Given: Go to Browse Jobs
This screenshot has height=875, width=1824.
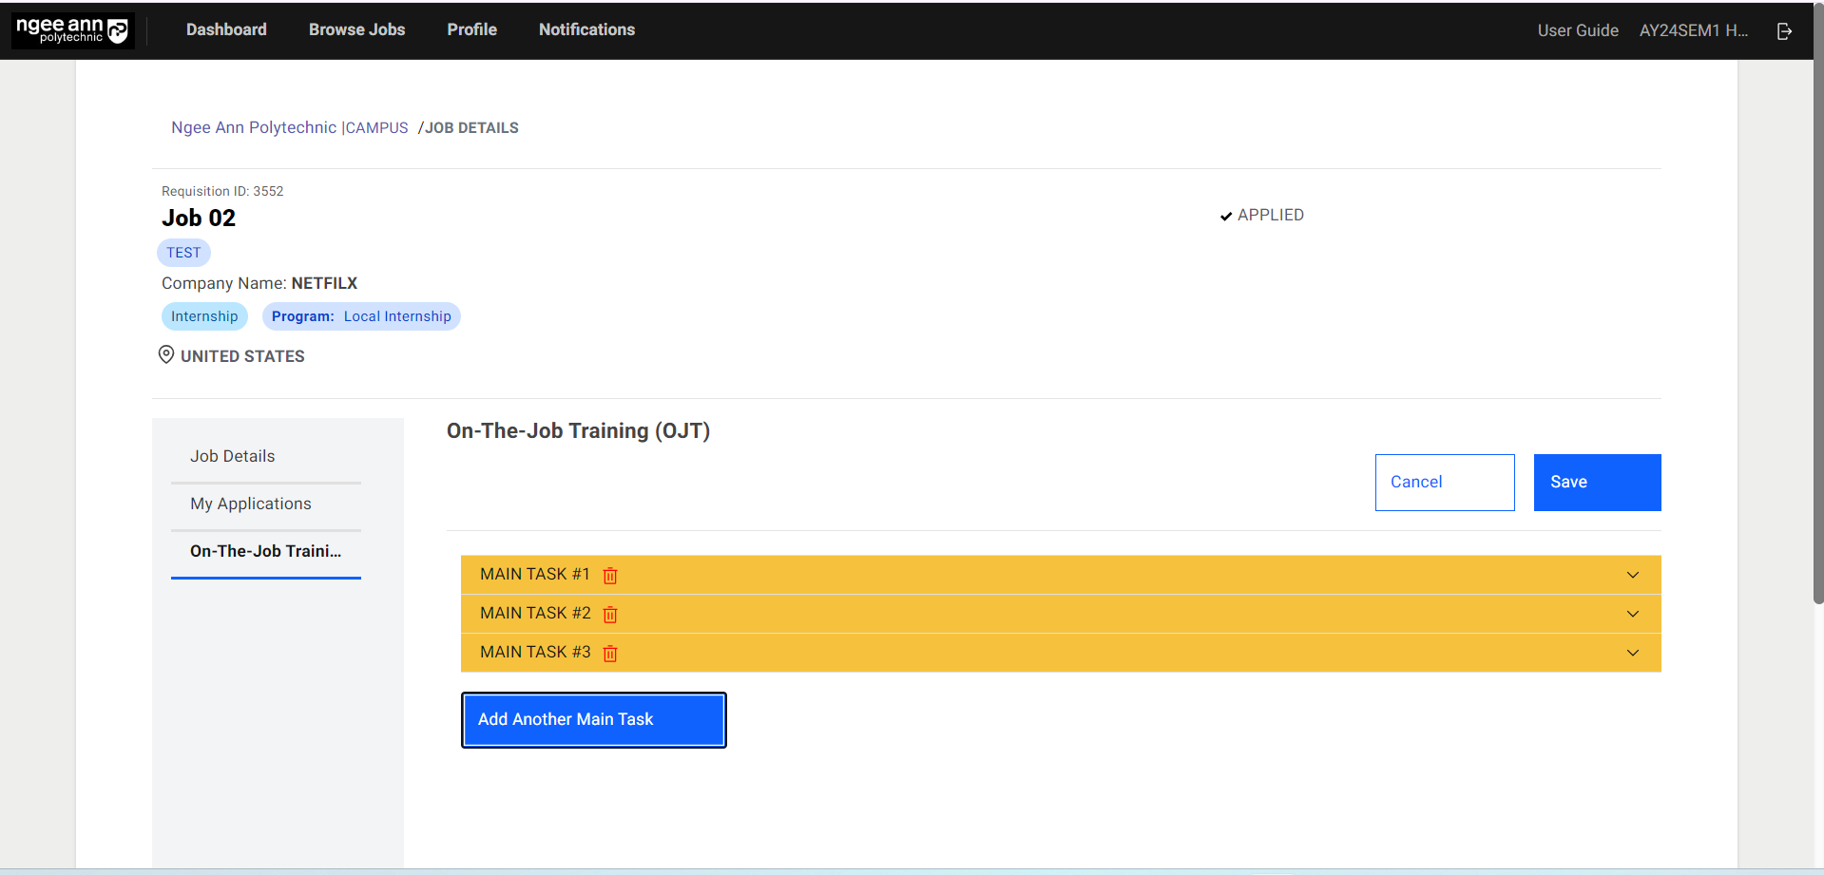Looking at the screenshot, I should coord(356,29).
